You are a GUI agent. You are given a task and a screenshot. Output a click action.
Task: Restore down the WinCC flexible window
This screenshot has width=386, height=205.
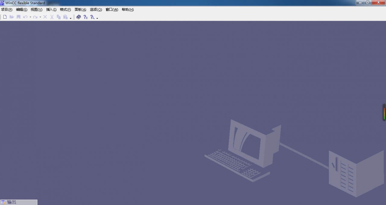(368, 2)
